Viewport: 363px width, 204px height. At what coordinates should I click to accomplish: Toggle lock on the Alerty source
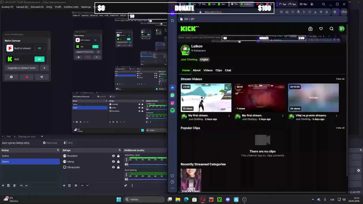point(118,161)
